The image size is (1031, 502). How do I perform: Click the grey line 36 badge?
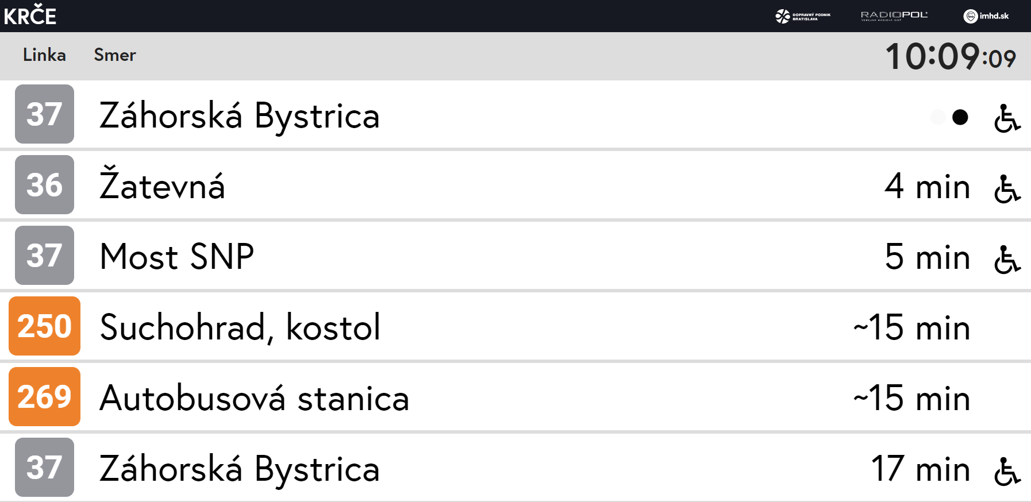[x=44, y=184]
